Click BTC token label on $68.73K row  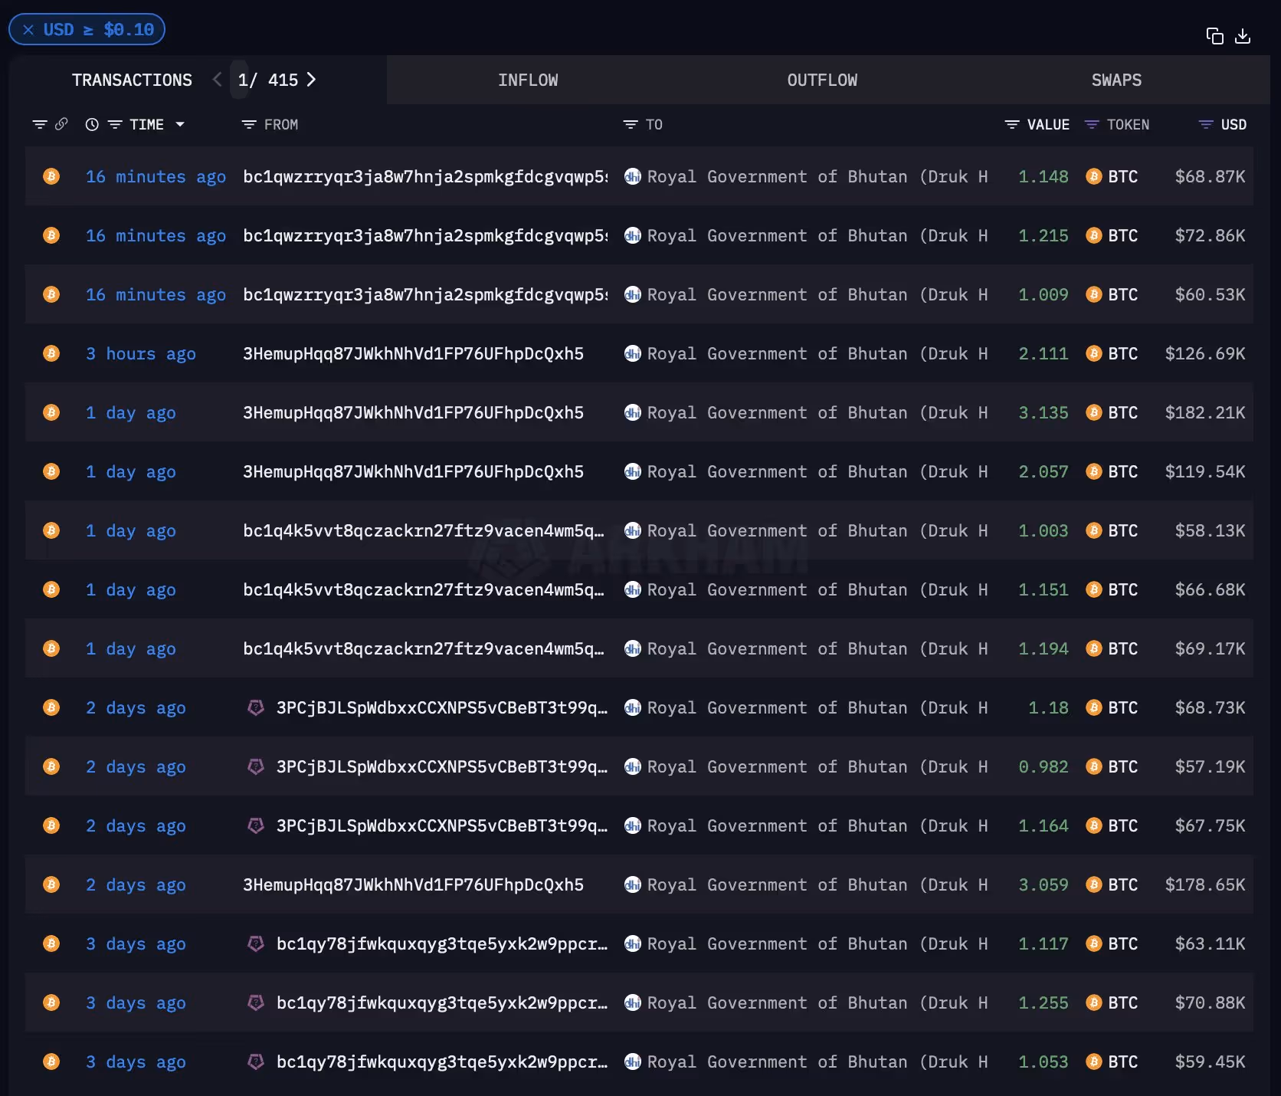click(x=1122, y=707)
